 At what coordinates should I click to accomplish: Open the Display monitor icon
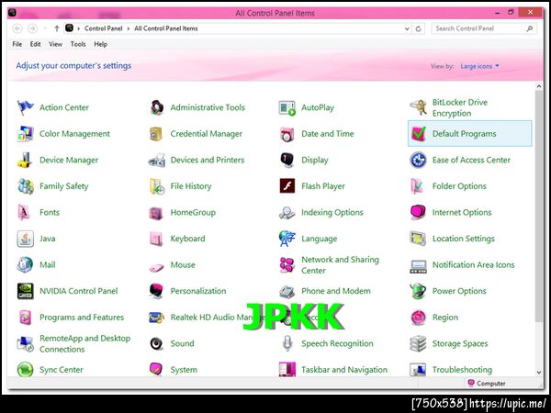(x=287, y=160)
